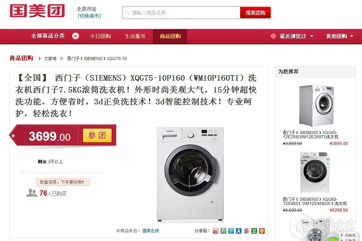The image size is (362, 241).
Task: Click the 搜索团购 search button
Action: tap(255, 13)
